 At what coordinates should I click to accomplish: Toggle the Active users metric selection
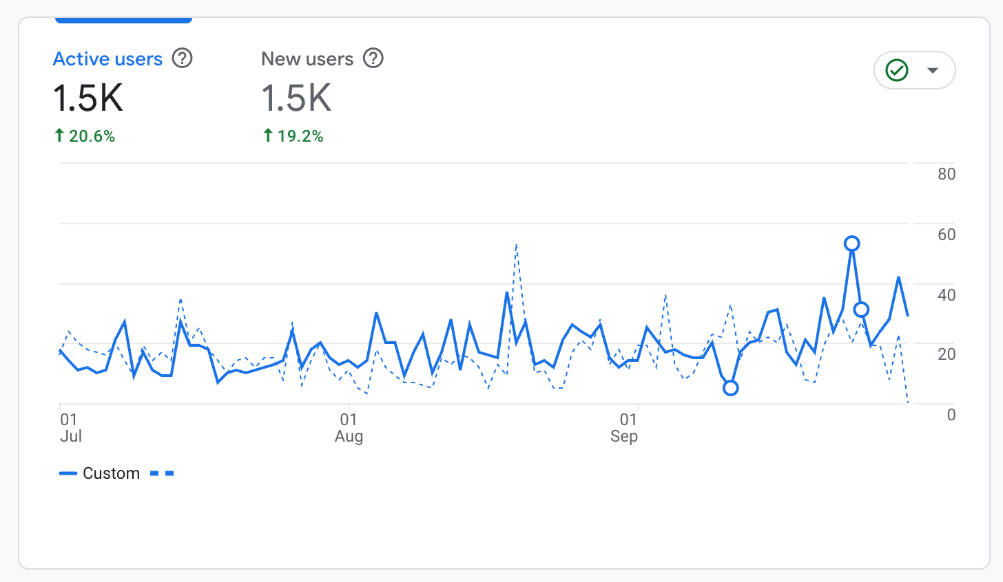tap(107, 58)
